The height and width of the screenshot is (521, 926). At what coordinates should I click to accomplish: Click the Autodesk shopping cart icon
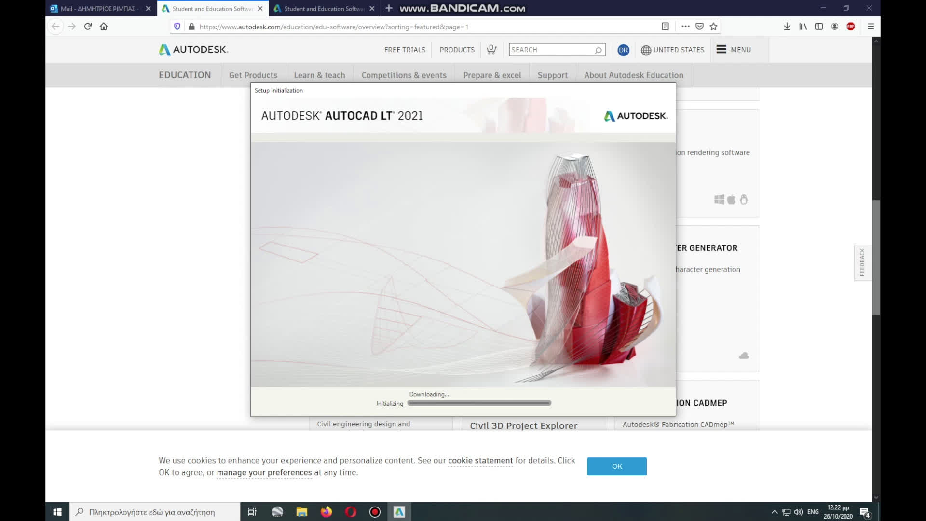click(x=491, y=50)
